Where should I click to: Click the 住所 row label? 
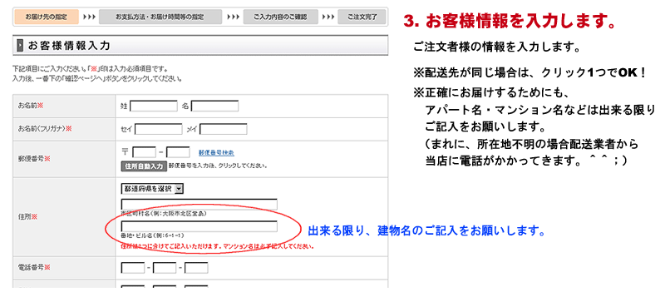point(27,216)
